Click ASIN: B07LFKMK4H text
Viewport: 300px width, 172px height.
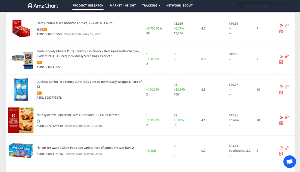pyautogui.click(x=50, y=126)
